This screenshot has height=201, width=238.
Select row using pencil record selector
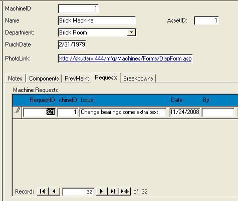coord(17,112)
